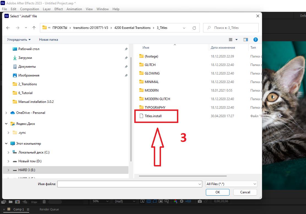Open Interpret Footage icon in Project panel
The height and width of the screenshot is (214, 306).
point(4,202)
